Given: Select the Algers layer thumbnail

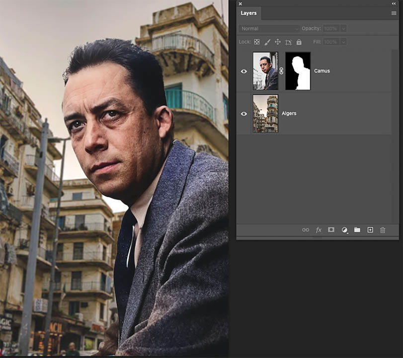Looking at the screenshot, I should [x=265, y=113].
